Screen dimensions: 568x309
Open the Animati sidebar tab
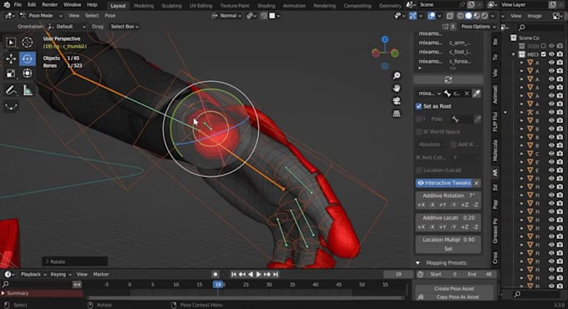click(x=494, y=94)
